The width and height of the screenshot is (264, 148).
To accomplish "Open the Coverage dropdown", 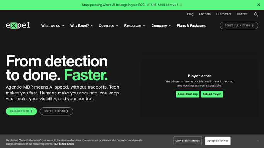I will coord(109,26).
